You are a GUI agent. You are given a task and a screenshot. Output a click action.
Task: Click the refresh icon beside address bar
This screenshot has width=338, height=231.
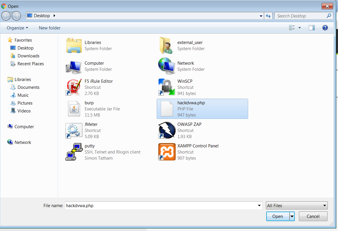point(268,16)
